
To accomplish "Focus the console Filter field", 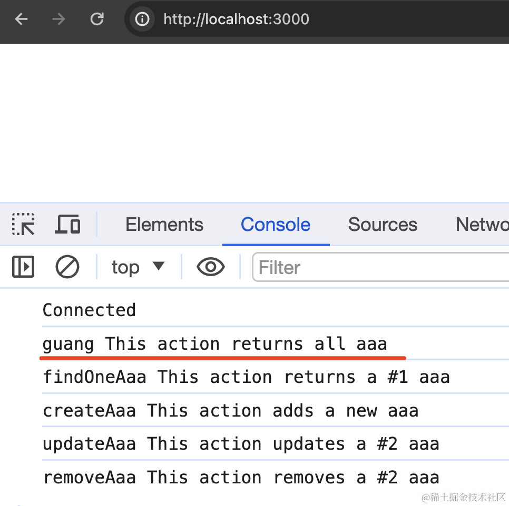I will [379, 267].
